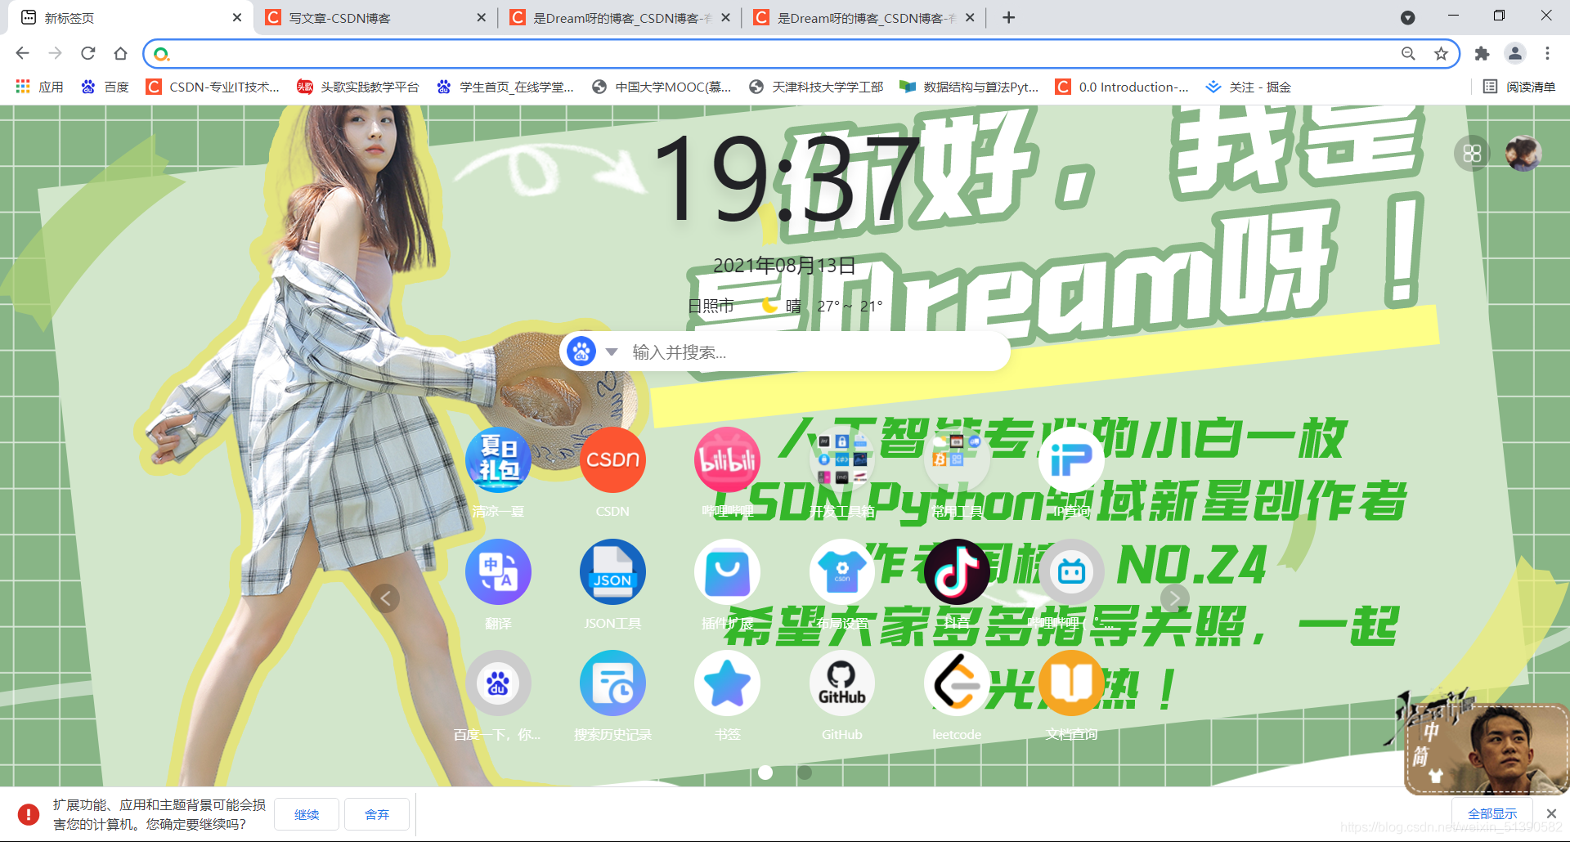Click 全部显示 in downloads bar
The width and height of the screenshot is (1570, 842).
point(1492,814)
